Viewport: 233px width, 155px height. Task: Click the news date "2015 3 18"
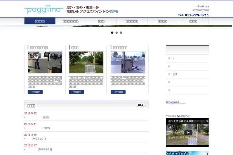(x=30, y=135)
